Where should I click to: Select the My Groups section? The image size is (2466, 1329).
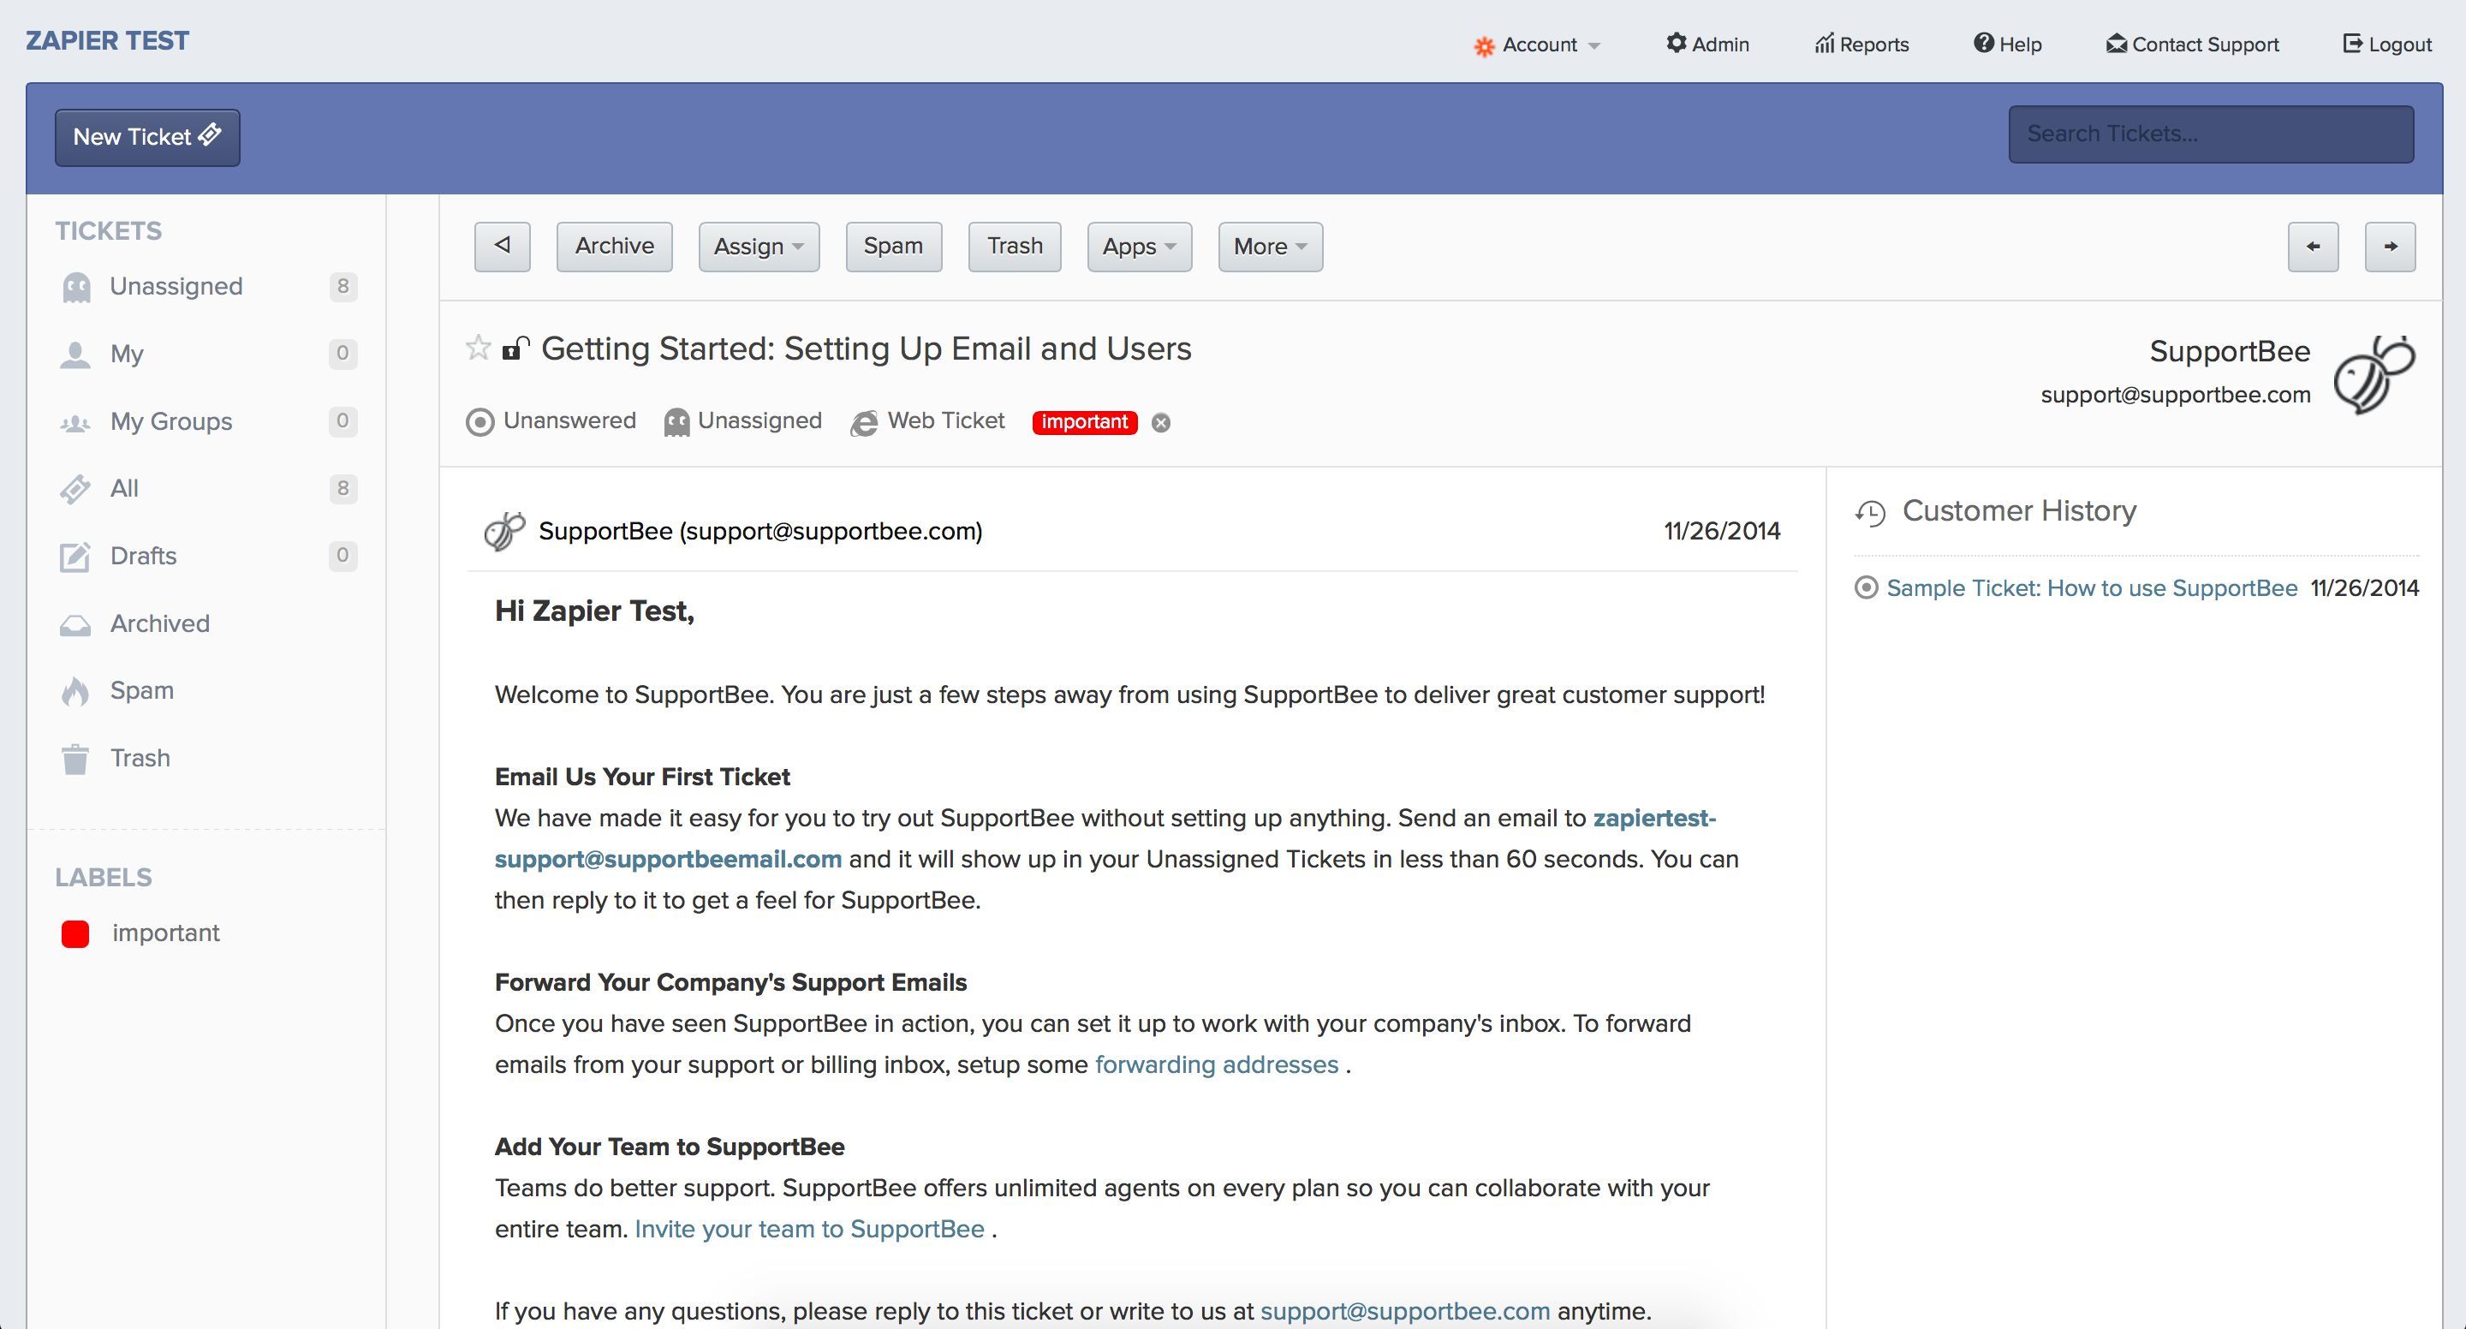(170, 421)
